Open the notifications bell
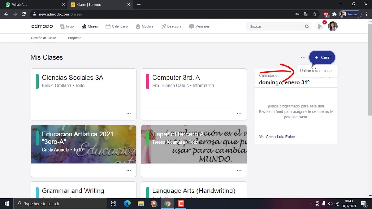372x209 pixels. [x=320, y=26]
